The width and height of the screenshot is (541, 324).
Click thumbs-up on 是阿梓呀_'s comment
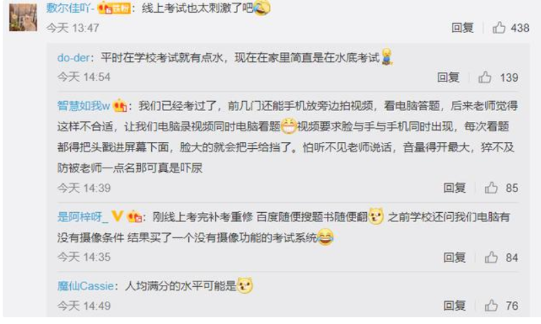click(x=491, y=257)
